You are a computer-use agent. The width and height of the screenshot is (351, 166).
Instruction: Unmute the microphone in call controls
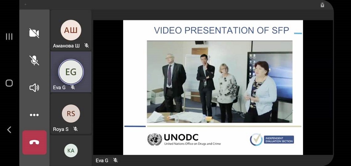34,60
